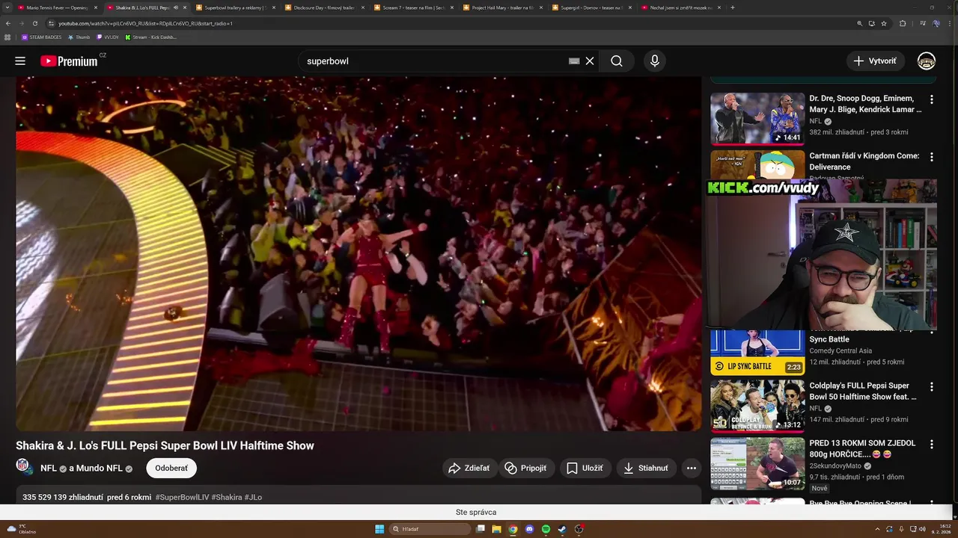Open the VVUDY bookmark
The width and height of the screenshot is (958, 538).
click(x=108, y=37)
